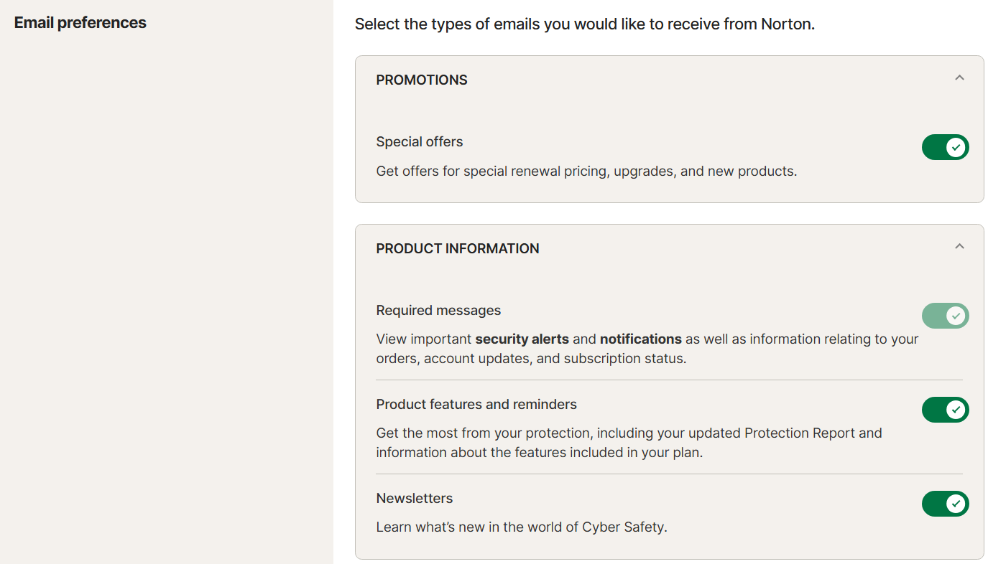Turn off the Special offers toggle

tap(945, 147)
